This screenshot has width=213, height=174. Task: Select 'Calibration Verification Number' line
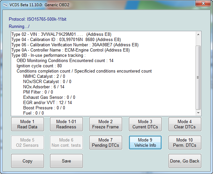pos(75,45)
